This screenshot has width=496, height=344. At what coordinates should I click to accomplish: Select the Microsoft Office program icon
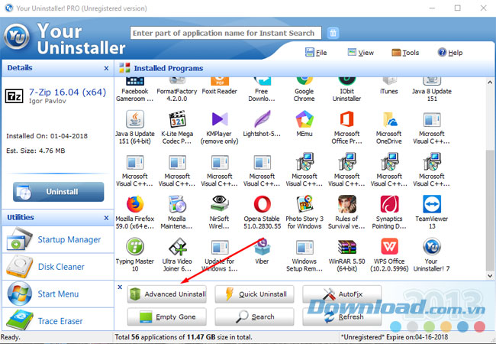pos(346,119)
